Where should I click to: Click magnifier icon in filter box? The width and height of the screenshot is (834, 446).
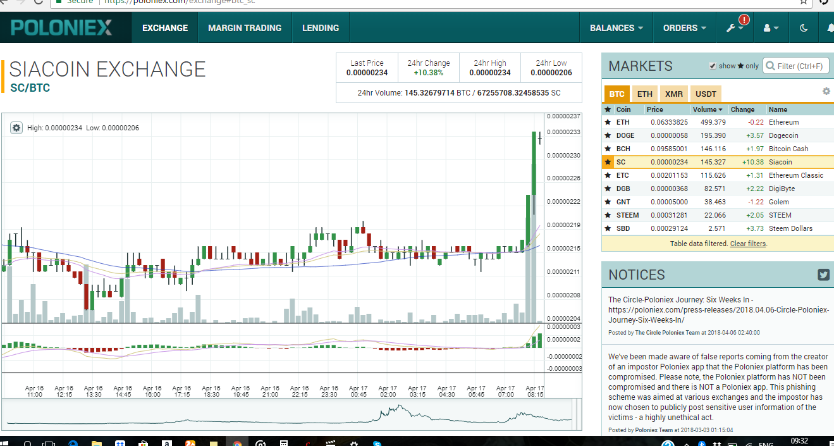pos(770,66)
